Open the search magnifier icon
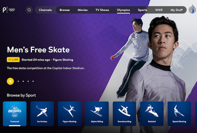Viewport: 197px width, 133px height. pyautogui.click(x=29, y=10)
